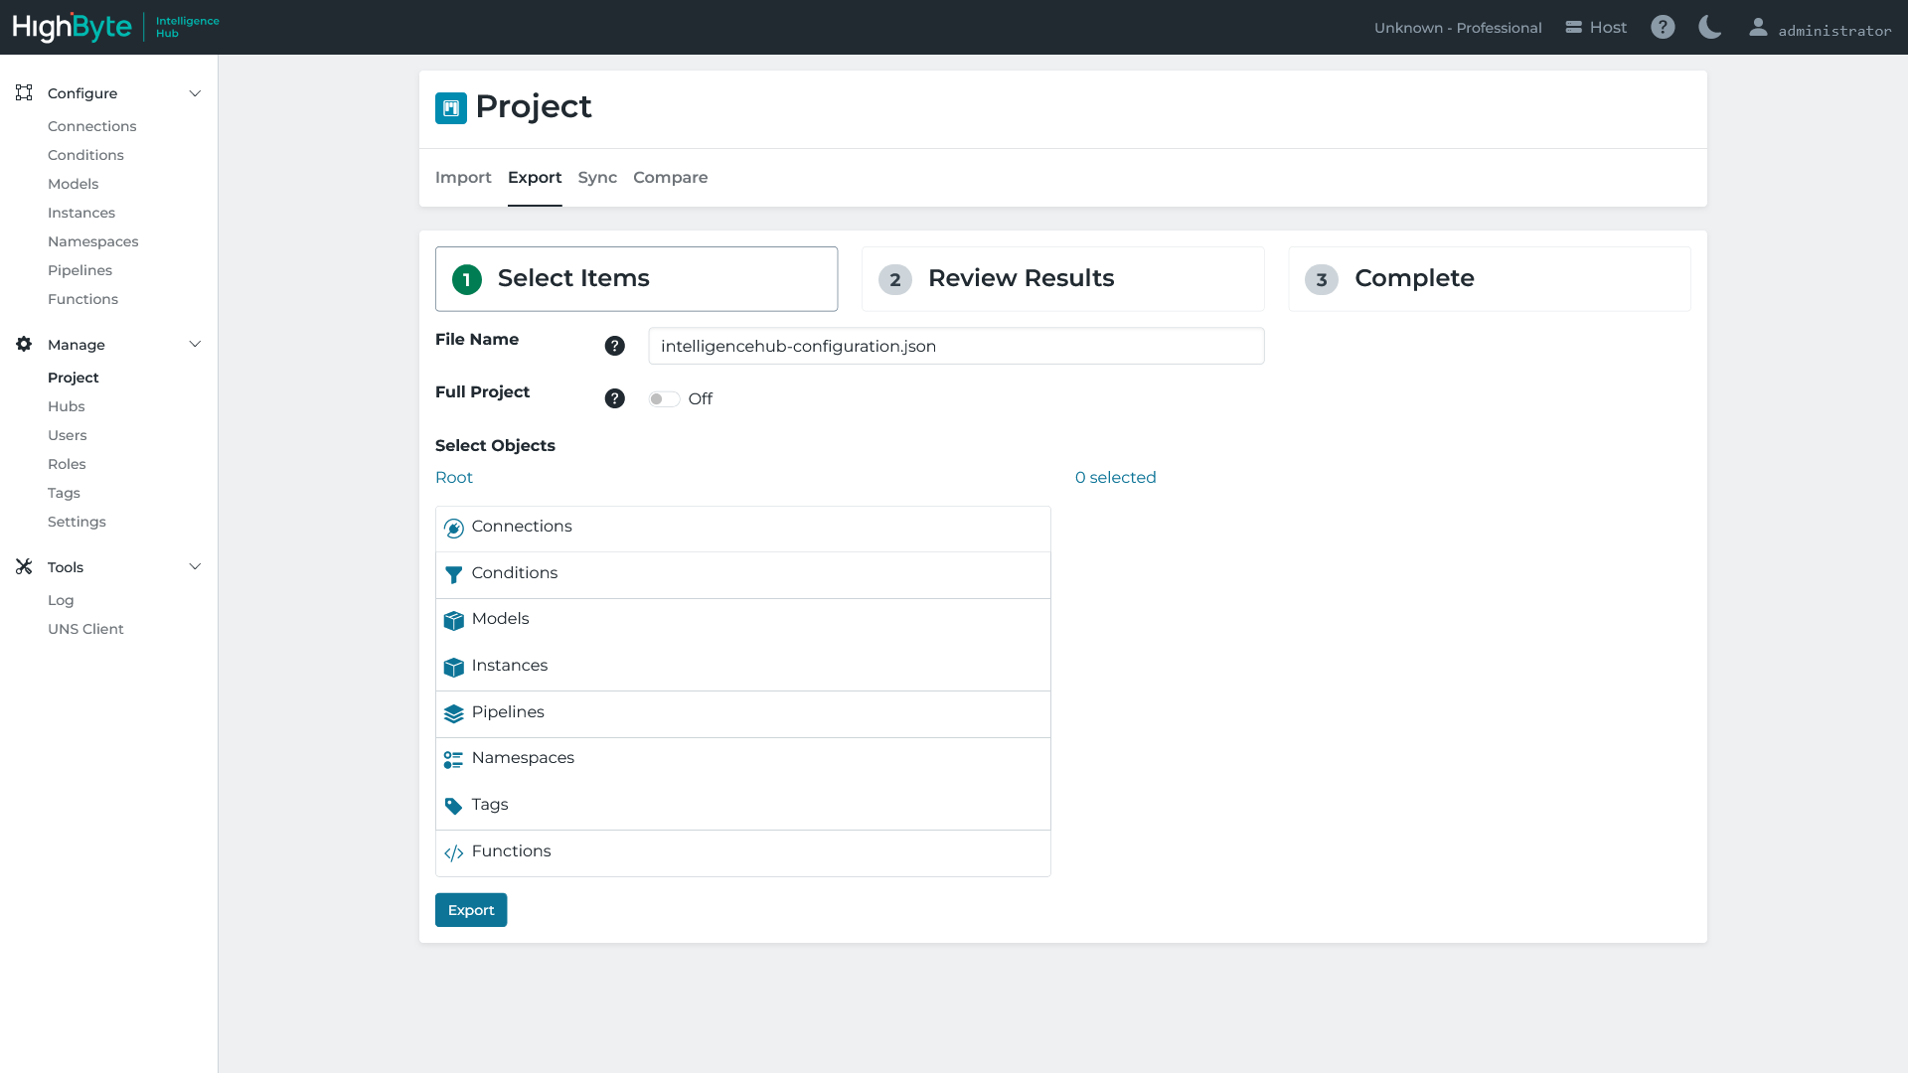The width and height of the screenshot is (1908, 1073).
Task: Click the HighByte Intelligence Hub logo
Action: coord(116,27)
